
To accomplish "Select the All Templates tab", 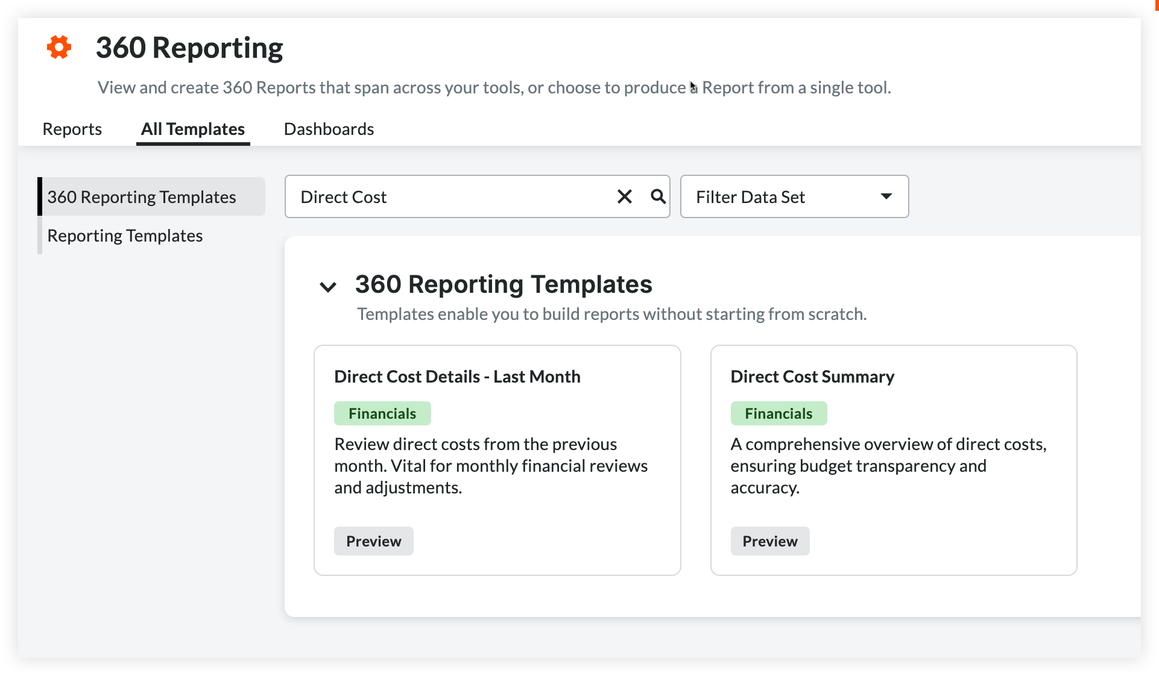I will pyautogui.click(x=193, y=129).
